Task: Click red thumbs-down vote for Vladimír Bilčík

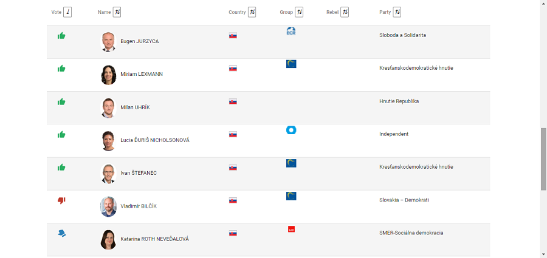Action: click(61, 200)
